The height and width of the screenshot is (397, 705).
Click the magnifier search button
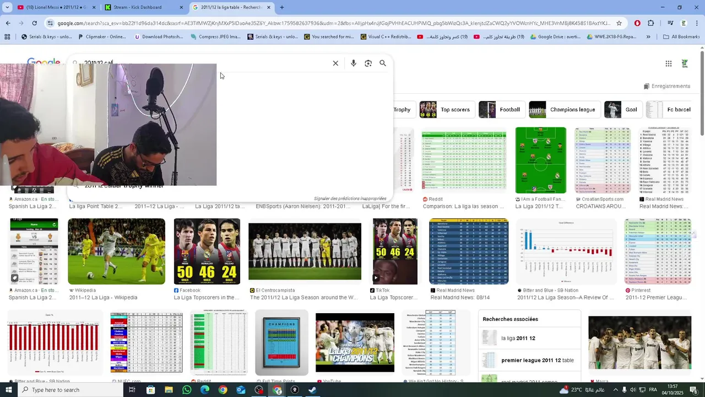[383, 63]
